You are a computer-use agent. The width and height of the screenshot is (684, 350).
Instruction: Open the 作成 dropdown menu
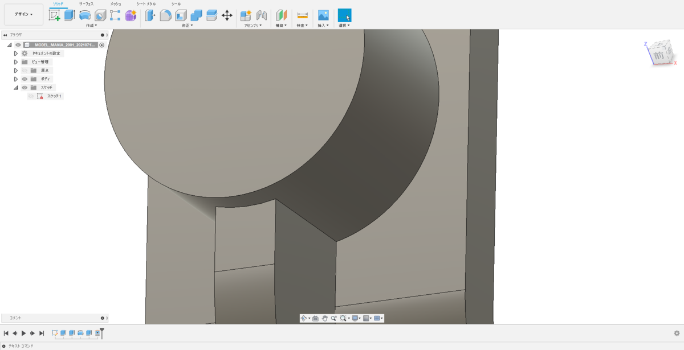coord(91,26)
